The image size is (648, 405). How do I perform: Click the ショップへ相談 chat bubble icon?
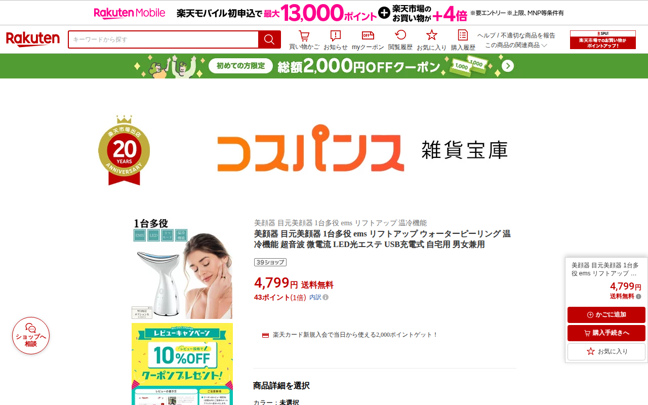point(31,336)
